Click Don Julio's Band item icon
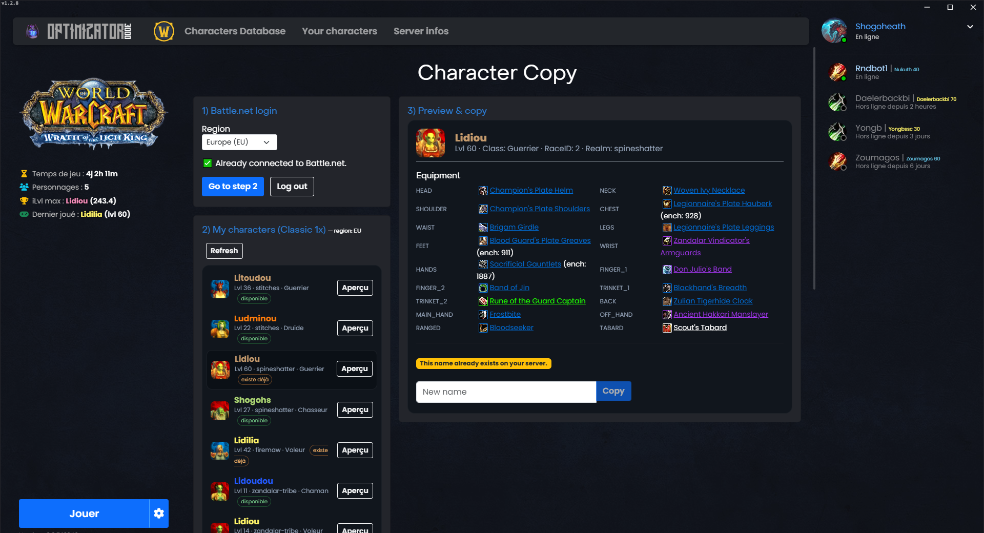 coord(667,270)
